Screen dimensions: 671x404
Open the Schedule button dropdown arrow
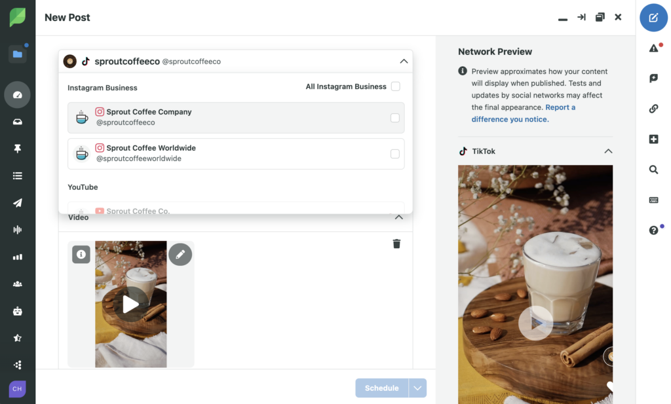coord(417,388)
